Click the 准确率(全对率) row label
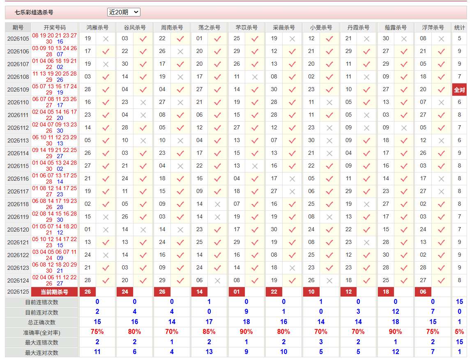Image resolution: width=474 pixels, height=361 pixels. pos(42,333)
